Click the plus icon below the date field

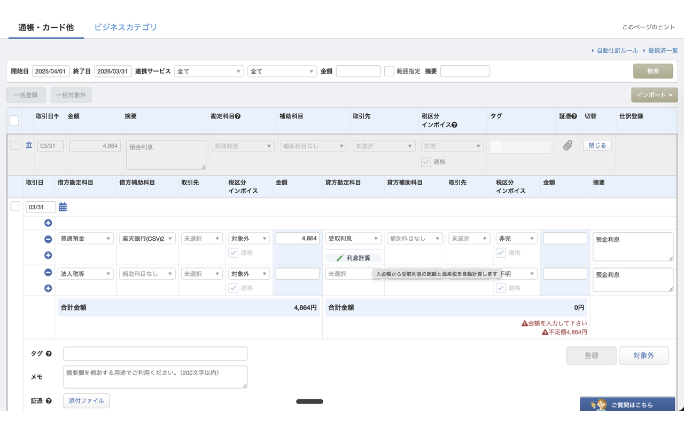point(48,223)
